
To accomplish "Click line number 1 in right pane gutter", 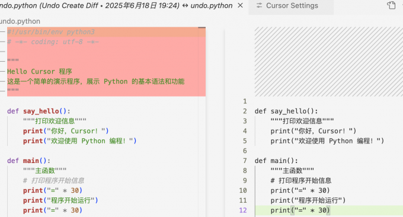I will 245,101.
